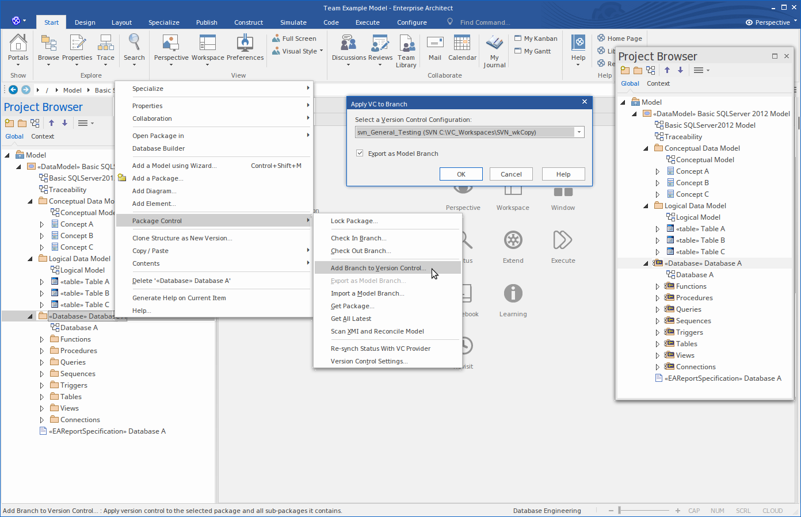Expand «table» Table A in right browser
Screen dimensions: 801x517
pos(658,229)
